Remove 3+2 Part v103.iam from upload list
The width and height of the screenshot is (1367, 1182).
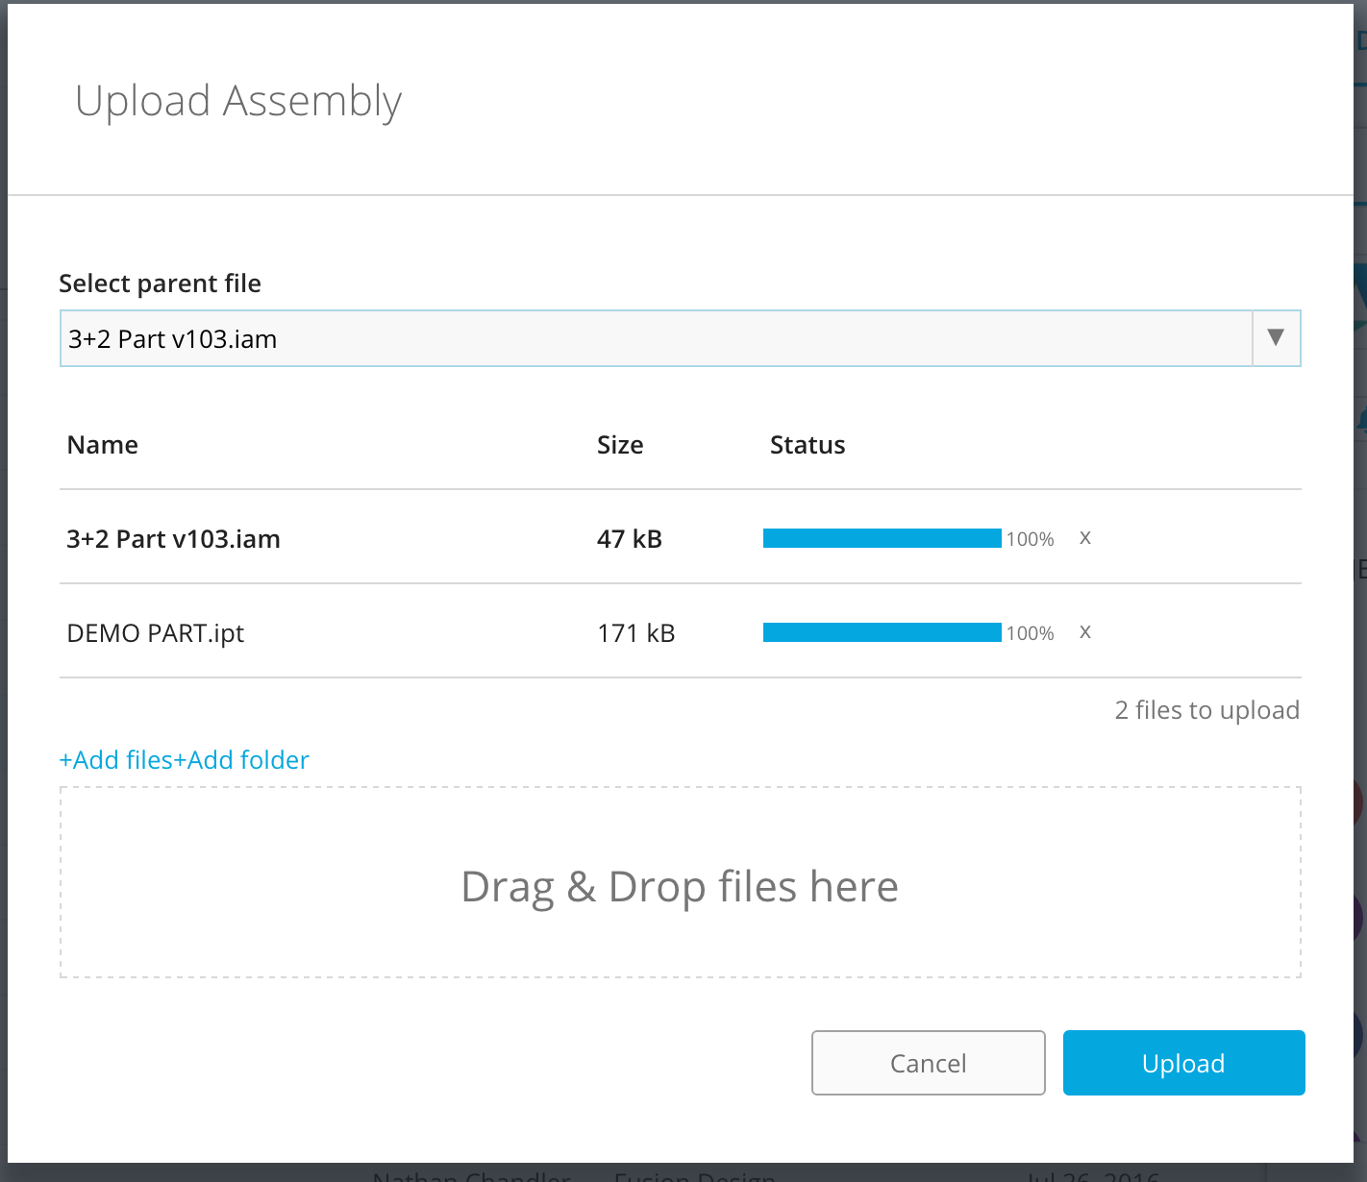(1085, 538)
